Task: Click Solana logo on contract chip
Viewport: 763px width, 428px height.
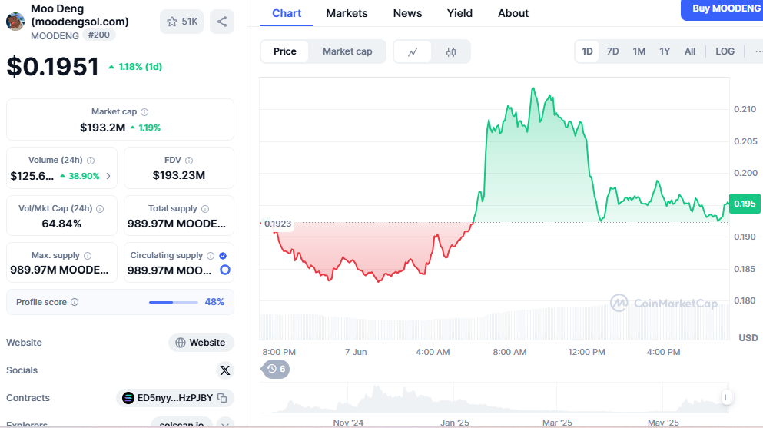Action: point(128,398)
